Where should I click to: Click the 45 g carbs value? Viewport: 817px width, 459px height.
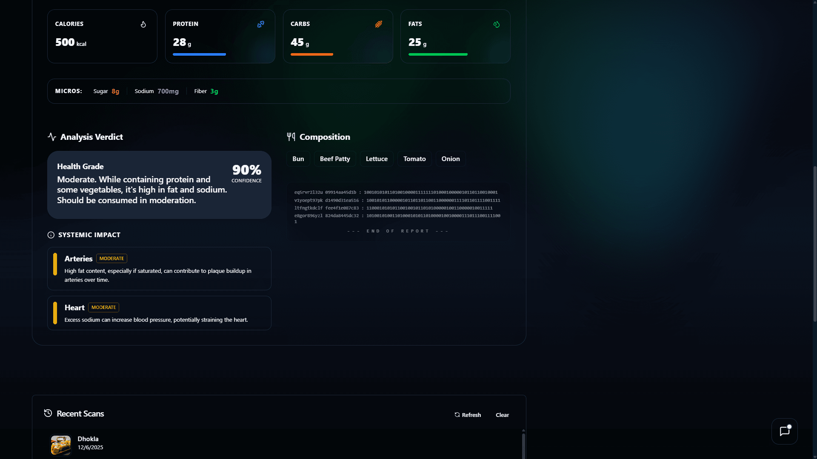pos(300,42)
